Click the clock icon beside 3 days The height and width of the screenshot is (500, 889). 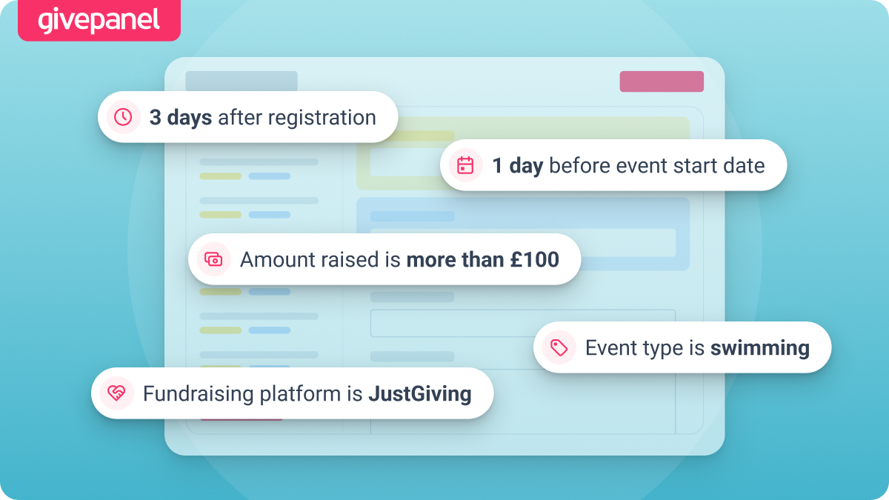(123, 117)
